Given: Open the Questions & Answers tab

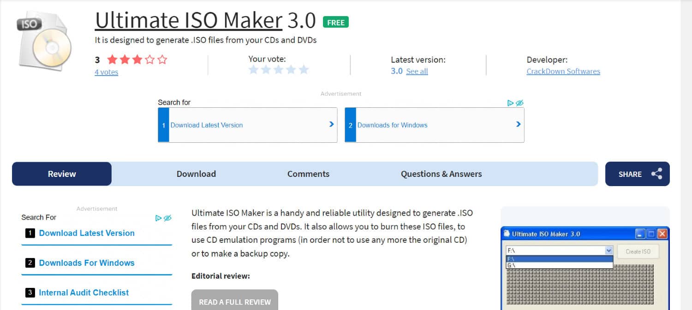Looking at the screenshot, I should [441, 174].
